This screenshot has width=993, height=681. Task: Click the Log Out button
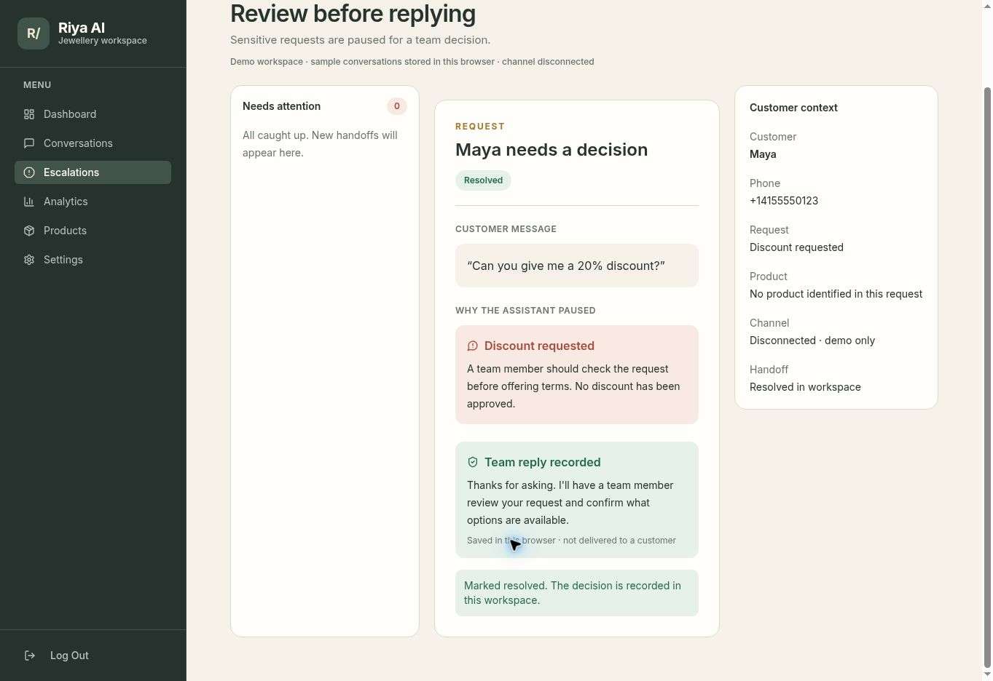point(93,656)
